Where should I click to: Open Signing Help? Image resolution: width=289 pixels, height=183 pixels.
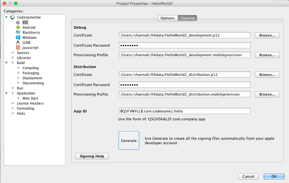click(x=92, y=156)
